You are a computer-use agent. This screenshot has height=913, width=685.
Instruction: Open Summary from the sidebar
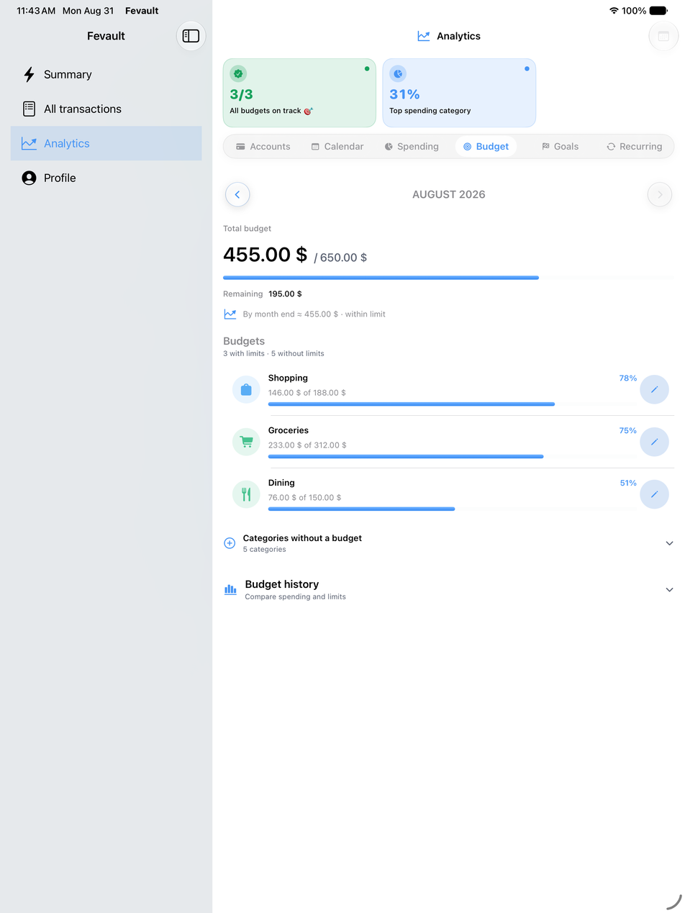pyautogui.click(x=106, y=75)
